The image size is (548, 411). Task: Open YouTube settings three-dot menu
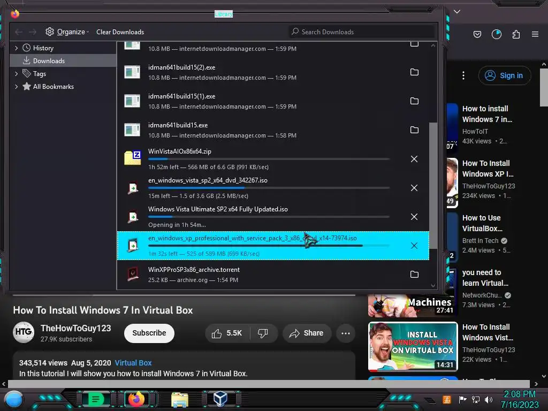(463, 75)
